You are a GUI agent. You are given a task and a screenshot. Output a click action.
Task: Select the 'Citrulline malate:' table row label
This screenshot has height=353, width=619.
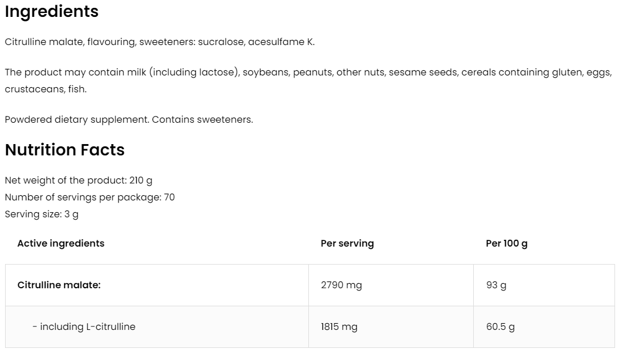pyautogui.click(x=59, y=285)
